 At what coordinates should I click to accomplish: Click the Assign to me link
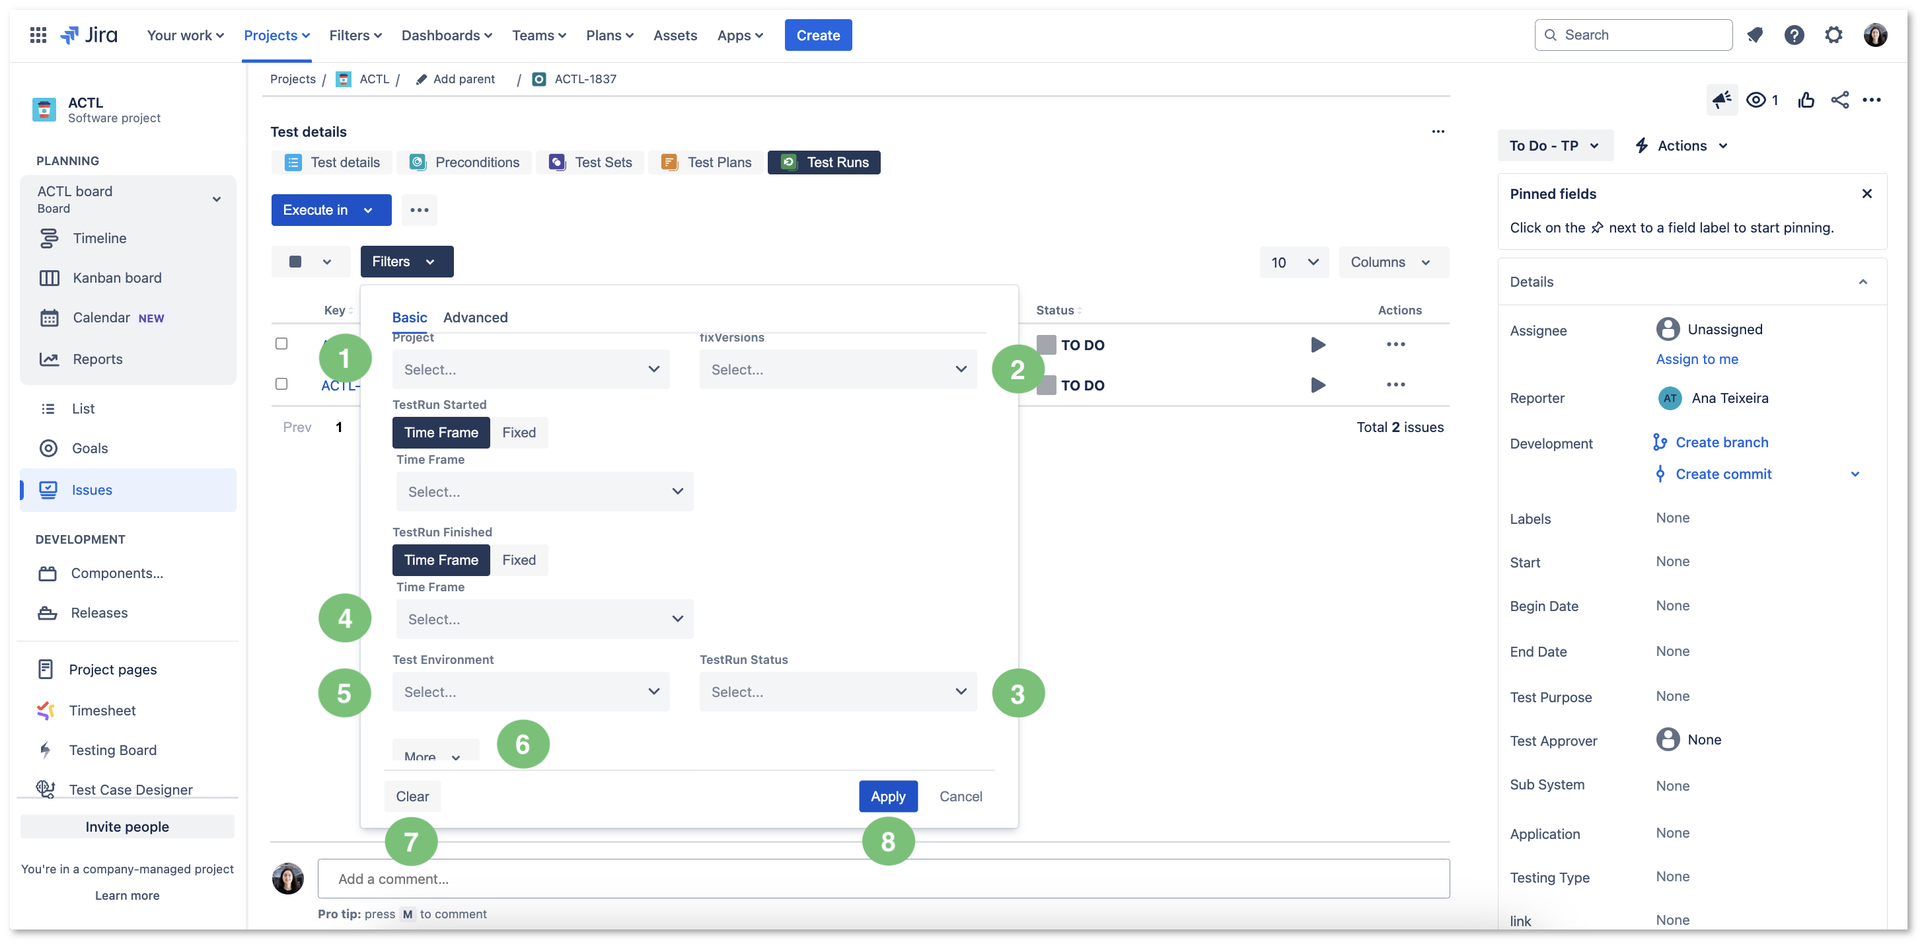coord(1697,359)
